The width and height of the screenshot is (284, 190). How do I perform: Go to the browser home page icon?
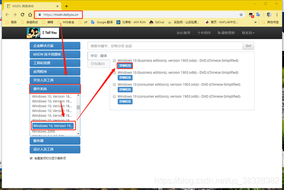coord(30,15)
